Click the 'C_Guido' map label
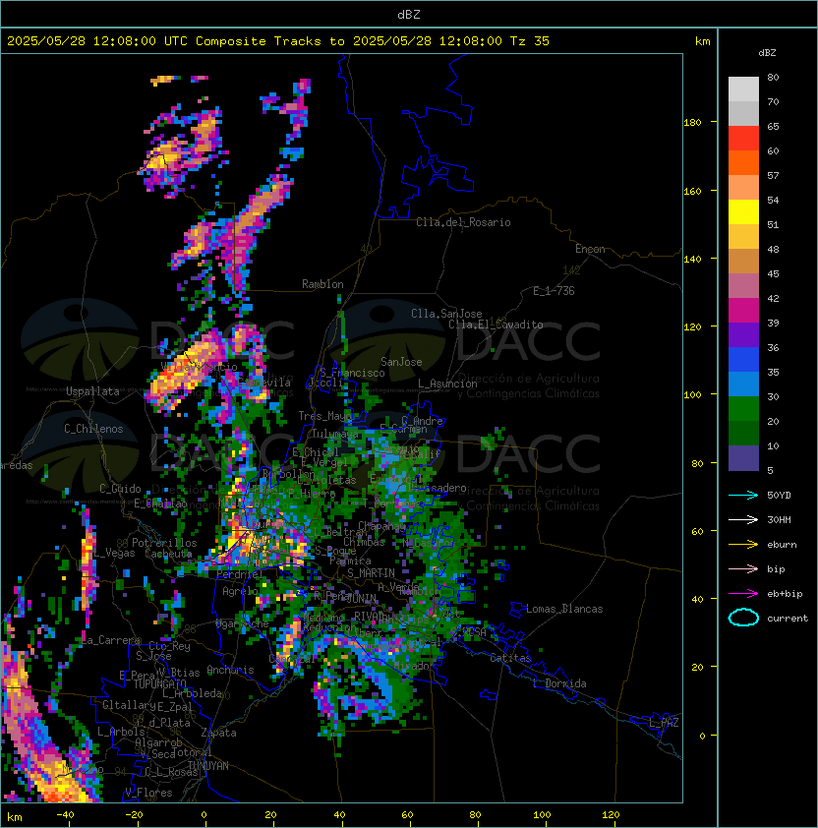The height and width of the screenshot is (828, 818). pos(120,489)
